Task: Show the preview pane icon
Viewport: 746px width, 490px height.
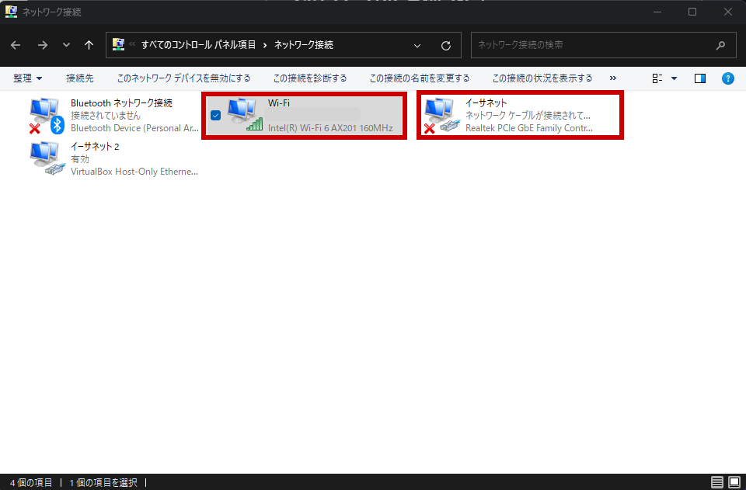Action: pos(700,78)
